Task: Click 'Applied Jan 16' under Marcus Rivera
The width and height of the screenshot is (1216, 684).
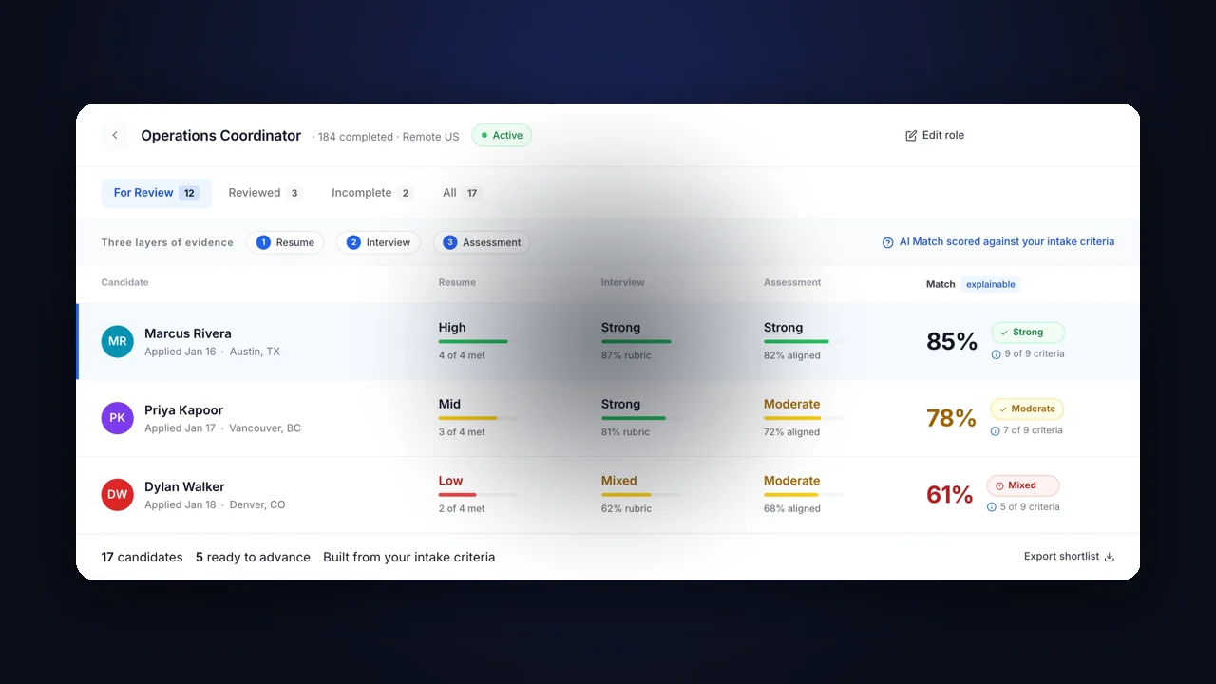Action: tap(180, 351)
